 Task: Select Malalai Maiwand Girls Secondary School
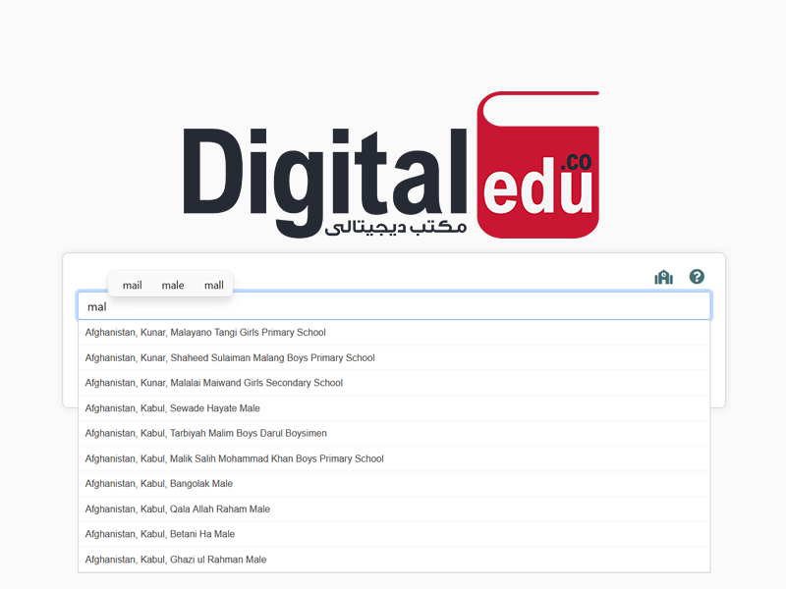point(394,383)
